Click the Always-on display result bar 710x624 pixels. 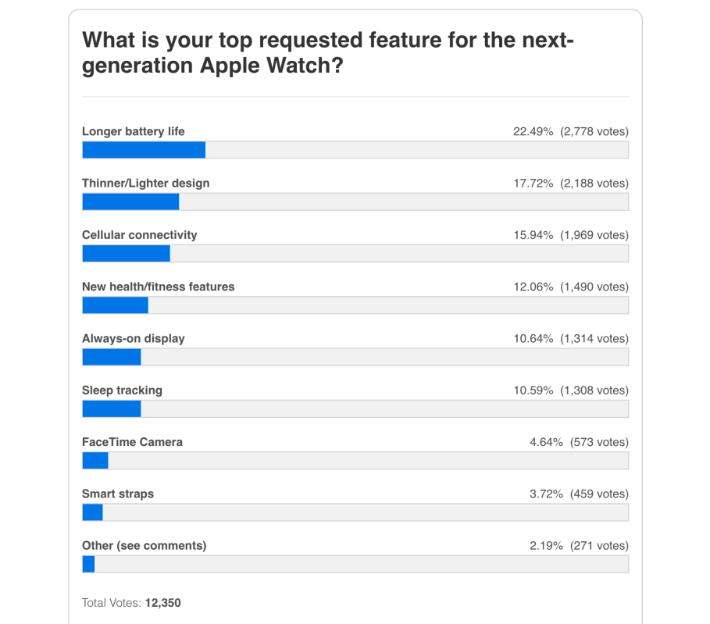click(x=355, y=357)
